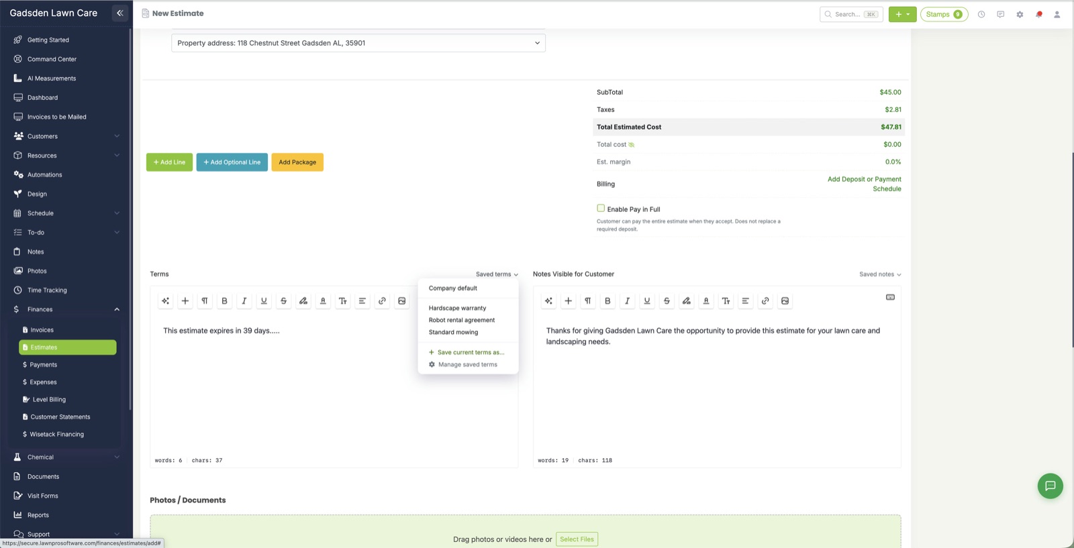This screenshot has width=1074, height=548.
Task: Expand the Chemical sidebar section
Action: coord(67,457)
